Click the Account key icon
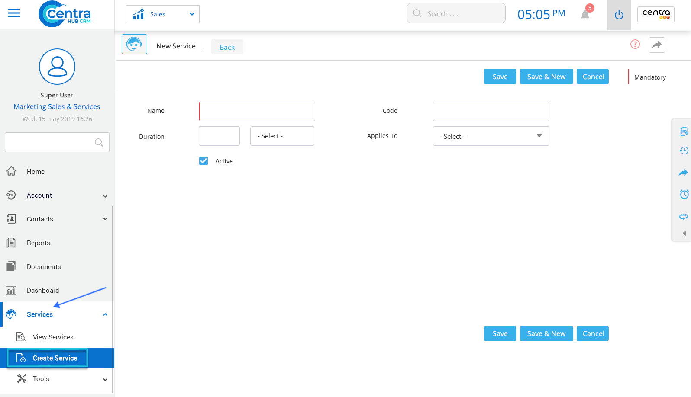 [x=11, y=195]
